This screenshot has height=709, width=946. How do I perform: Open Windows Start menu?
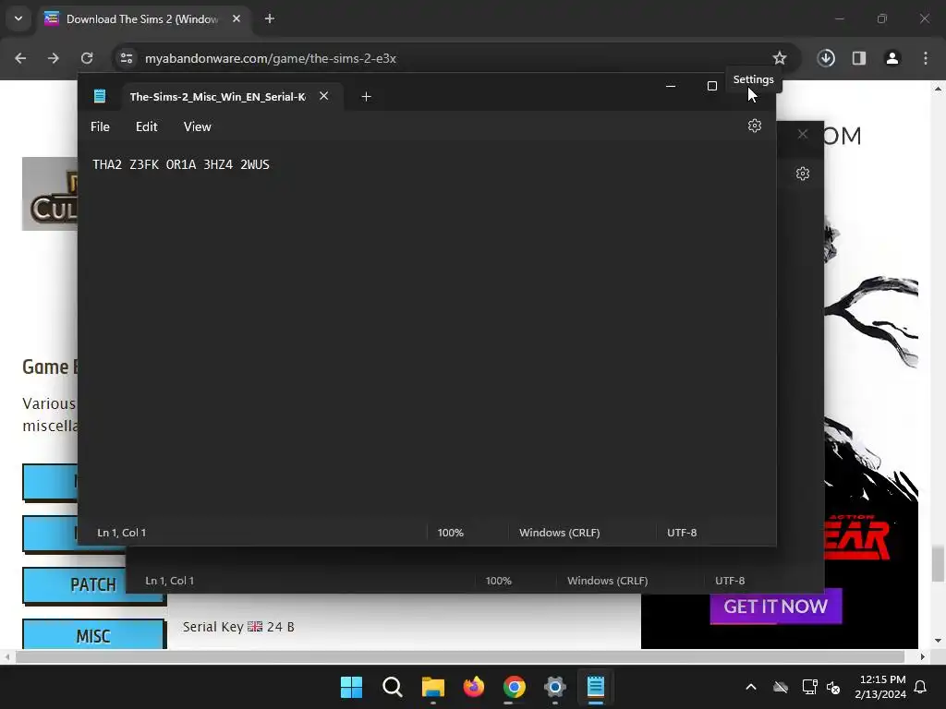point(351,687)
